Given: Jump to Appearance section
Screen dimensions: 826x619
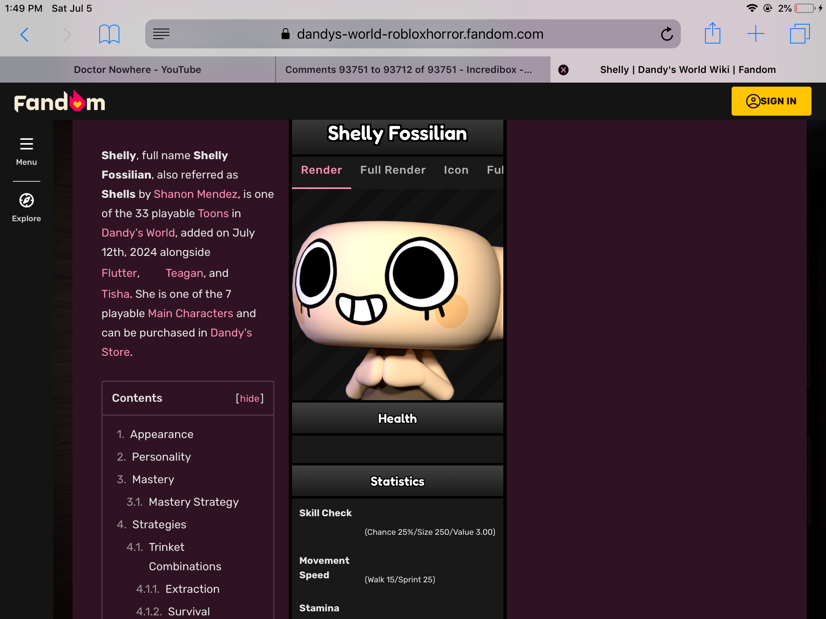Looking at the screenshot, I should (x=162, y=434).
